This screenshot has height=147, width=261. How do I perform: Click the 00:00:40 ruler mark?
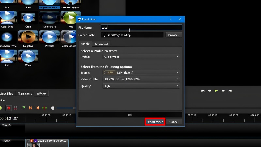pyautogui.click(x=192, y=115)
